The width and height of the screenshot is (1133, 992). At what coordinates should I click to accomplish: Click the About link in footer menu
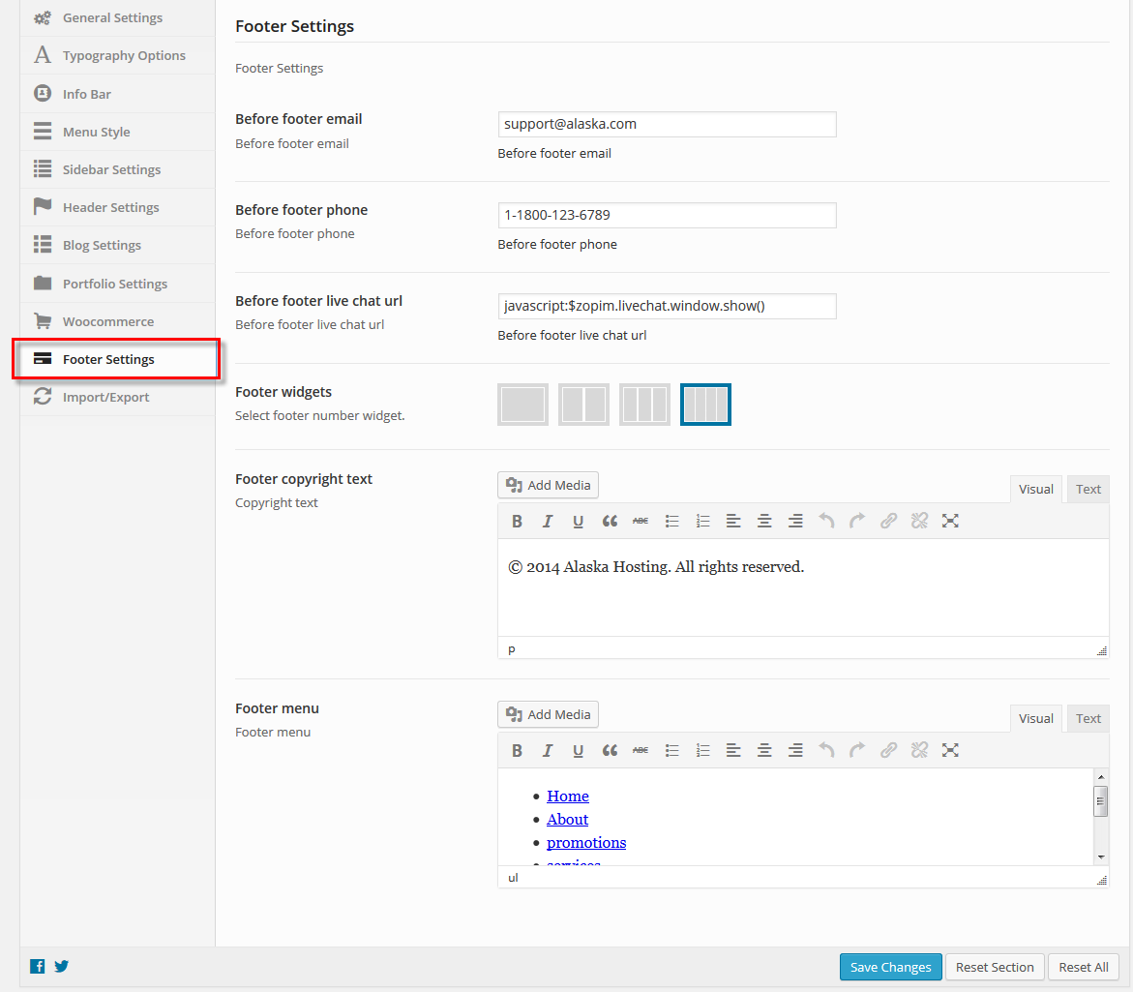pyautogui.click(x=567, y=820)
